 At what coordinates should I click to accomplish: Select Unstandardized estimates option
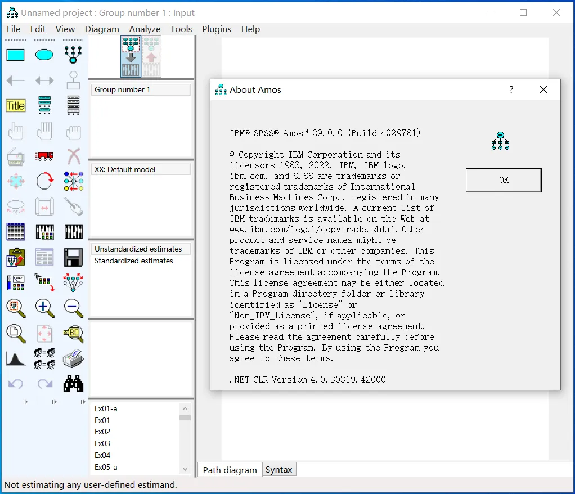click(x=141, y=249)
